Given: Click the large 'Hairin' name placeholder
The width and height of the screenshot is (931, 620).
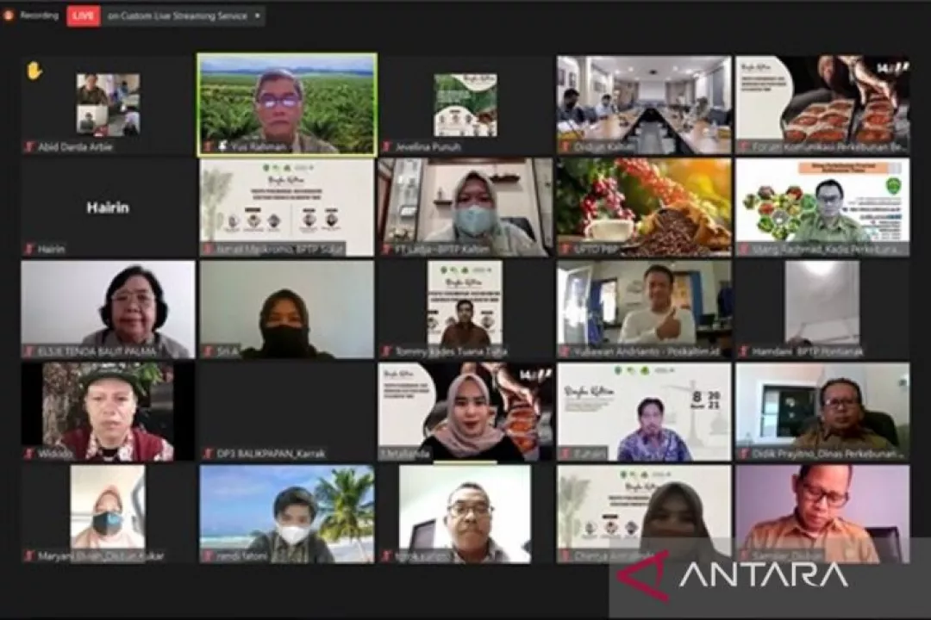Looking at the screenshot, I should click(x=108, y=208).
